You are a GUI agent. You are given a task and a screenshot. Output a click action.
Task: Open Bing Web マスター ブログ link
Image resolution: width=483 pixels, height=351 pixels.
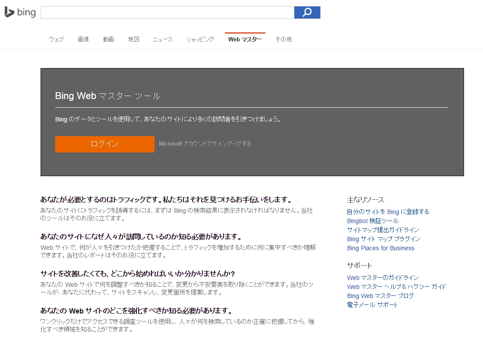(380, 296)
